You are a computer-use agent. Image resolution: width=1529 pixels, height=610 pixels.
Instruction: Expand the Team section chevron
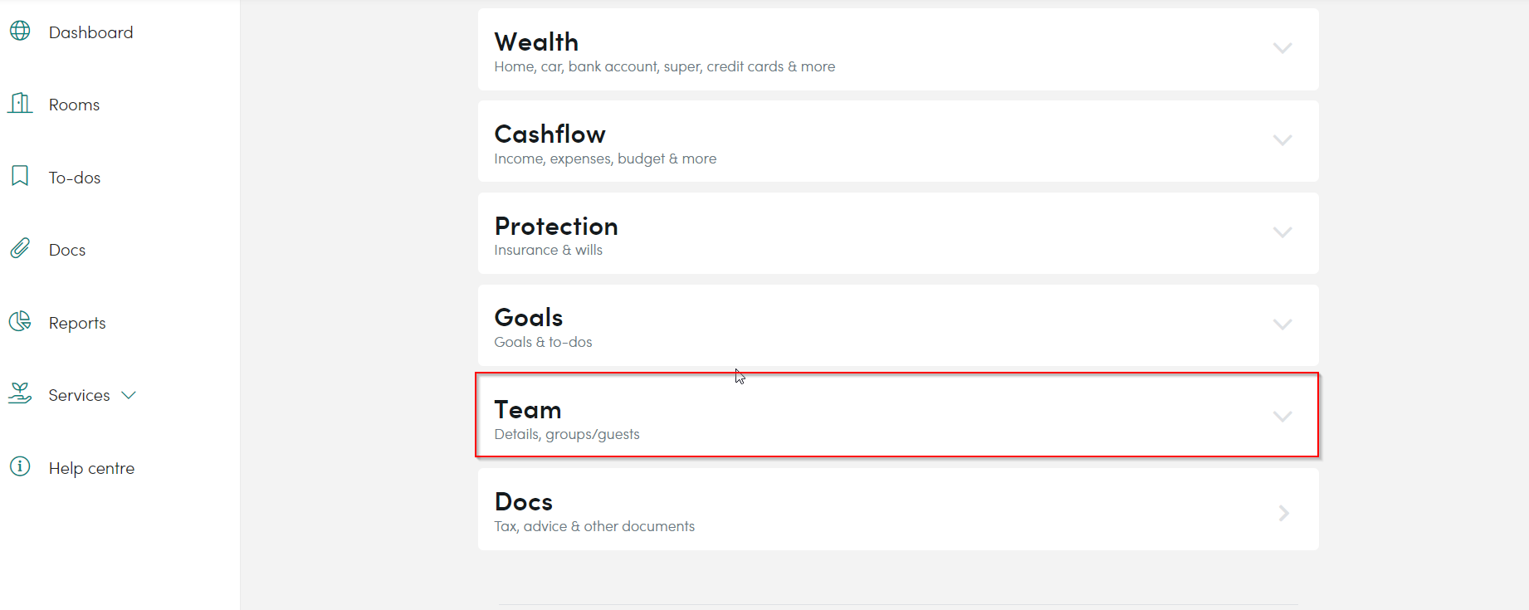tap(1282, 417)
